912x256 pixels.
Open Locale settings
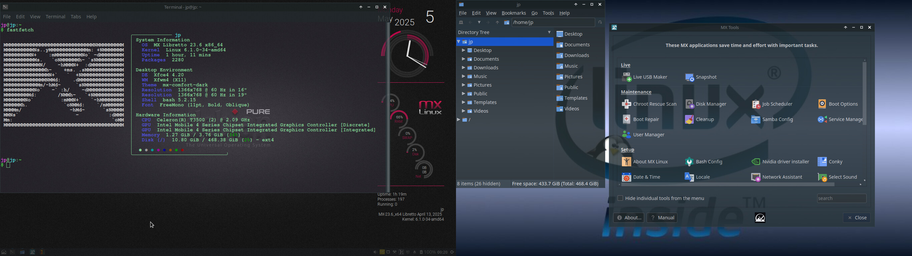point(698,177)
